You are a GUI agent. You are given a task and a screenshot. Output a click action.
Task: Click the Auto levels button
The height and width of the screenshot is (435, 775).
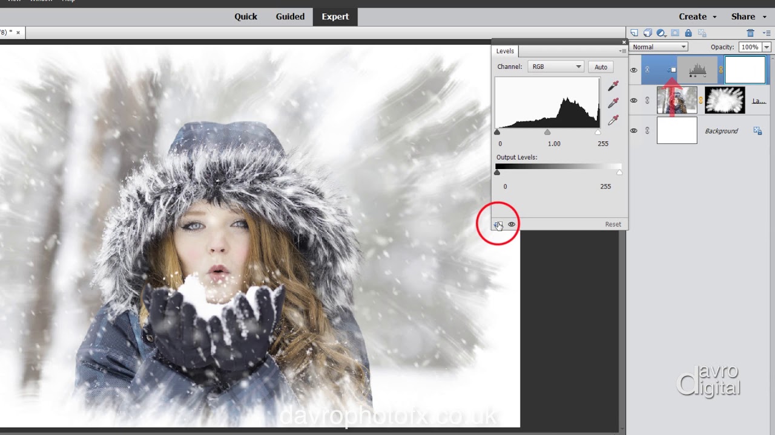coord(601,67)
